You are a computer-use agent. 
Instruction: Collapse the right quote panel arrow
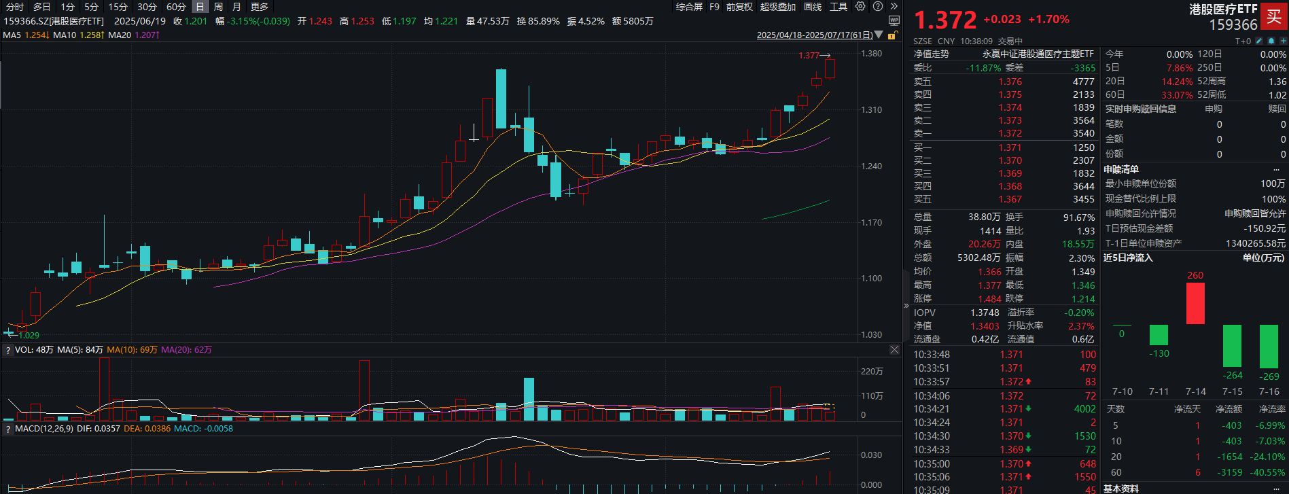point(906,306)
